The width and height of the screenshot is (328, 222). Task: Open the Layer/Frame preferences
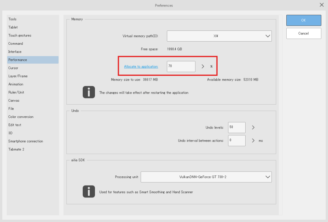point(17,76)
